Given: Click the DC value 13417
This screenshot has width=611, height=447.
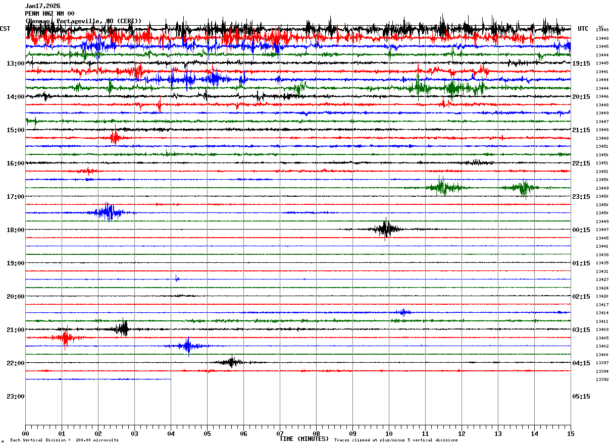Looking at the screenshot, I should pos(602,305).
